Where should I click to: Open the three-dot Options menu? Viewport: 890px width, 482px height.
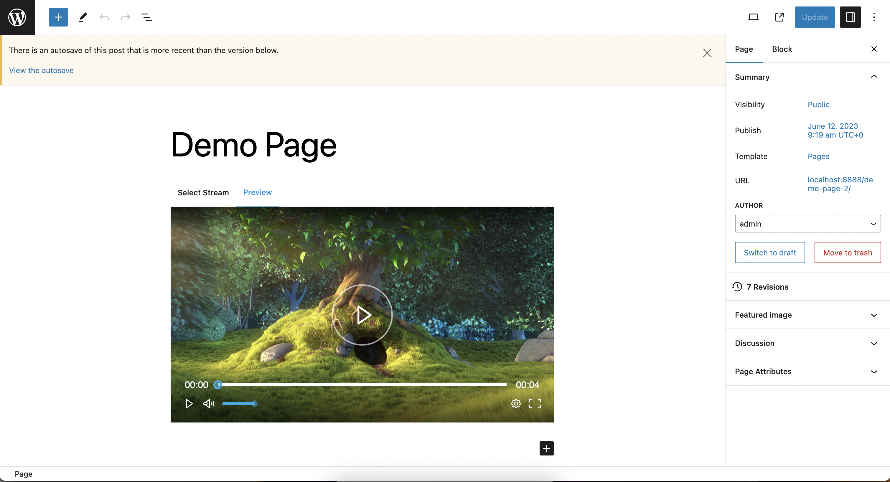(x=874, y=17)
